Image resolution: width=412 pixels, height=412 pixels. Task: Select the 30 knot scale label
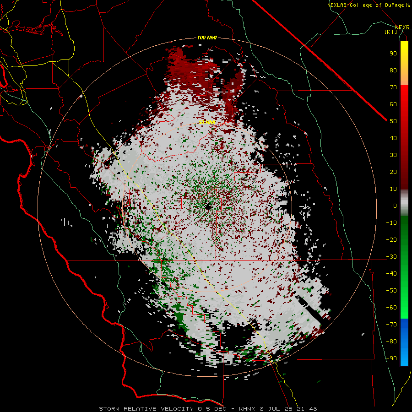click(393, 155)
